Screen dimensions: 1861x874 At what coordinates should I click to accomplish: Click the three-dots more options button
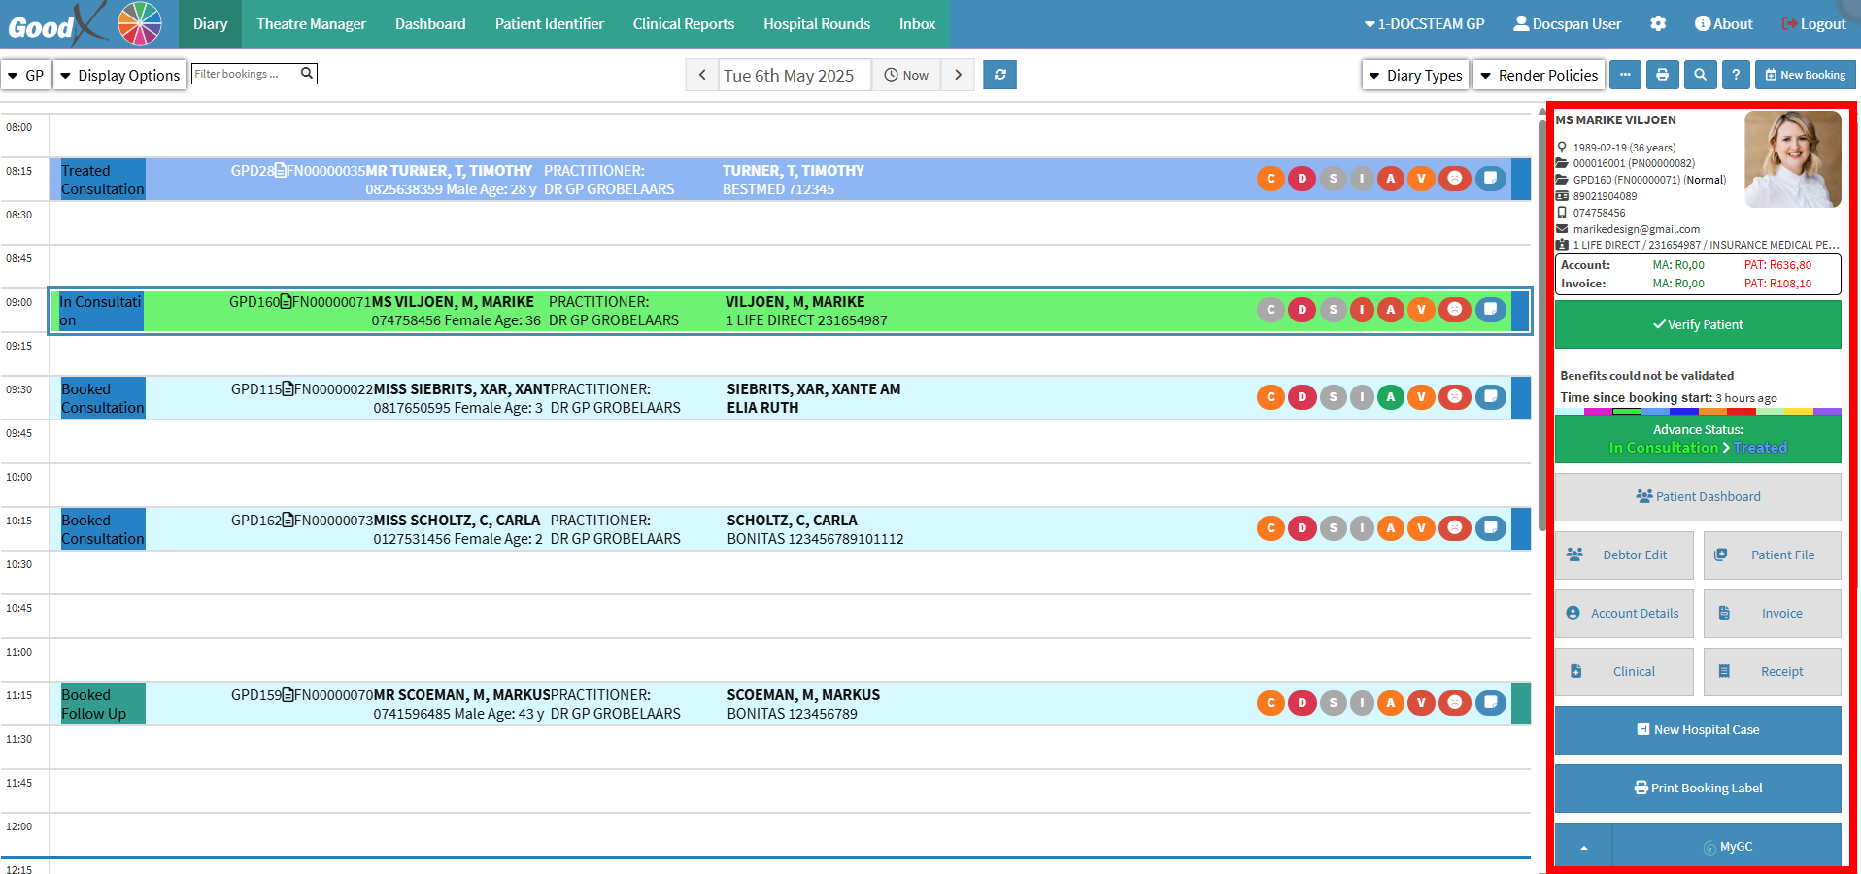point(1625,75)
